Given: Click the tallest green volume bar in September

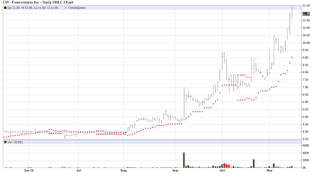Looking at the screenshot, I should coord(184,160).
